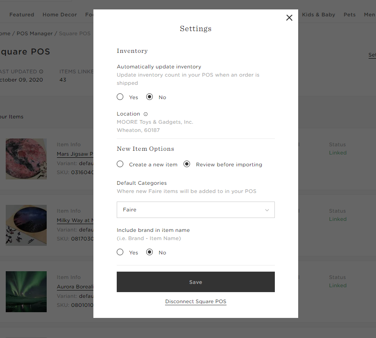Viewport: 376px width, 338px height.
Task: Click the Location info icon
Action: pos(145,114)
